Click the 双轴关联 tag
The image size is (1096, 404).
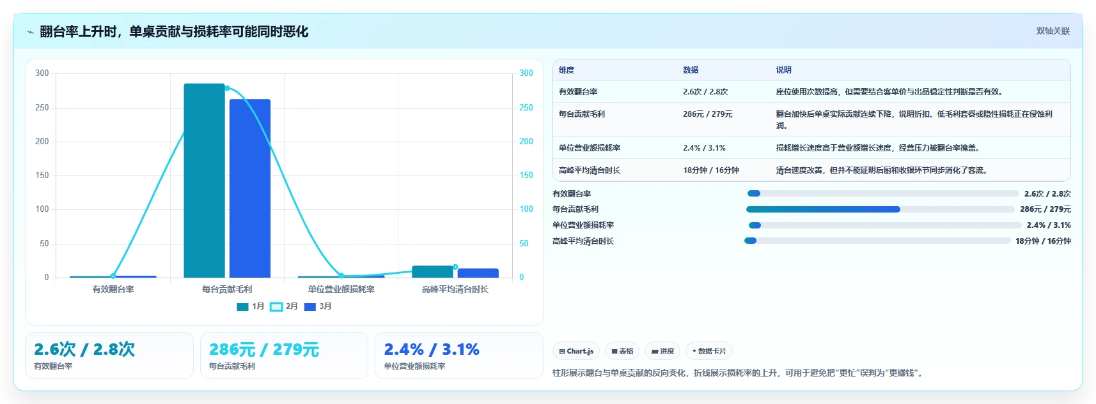click(1053, 31)
